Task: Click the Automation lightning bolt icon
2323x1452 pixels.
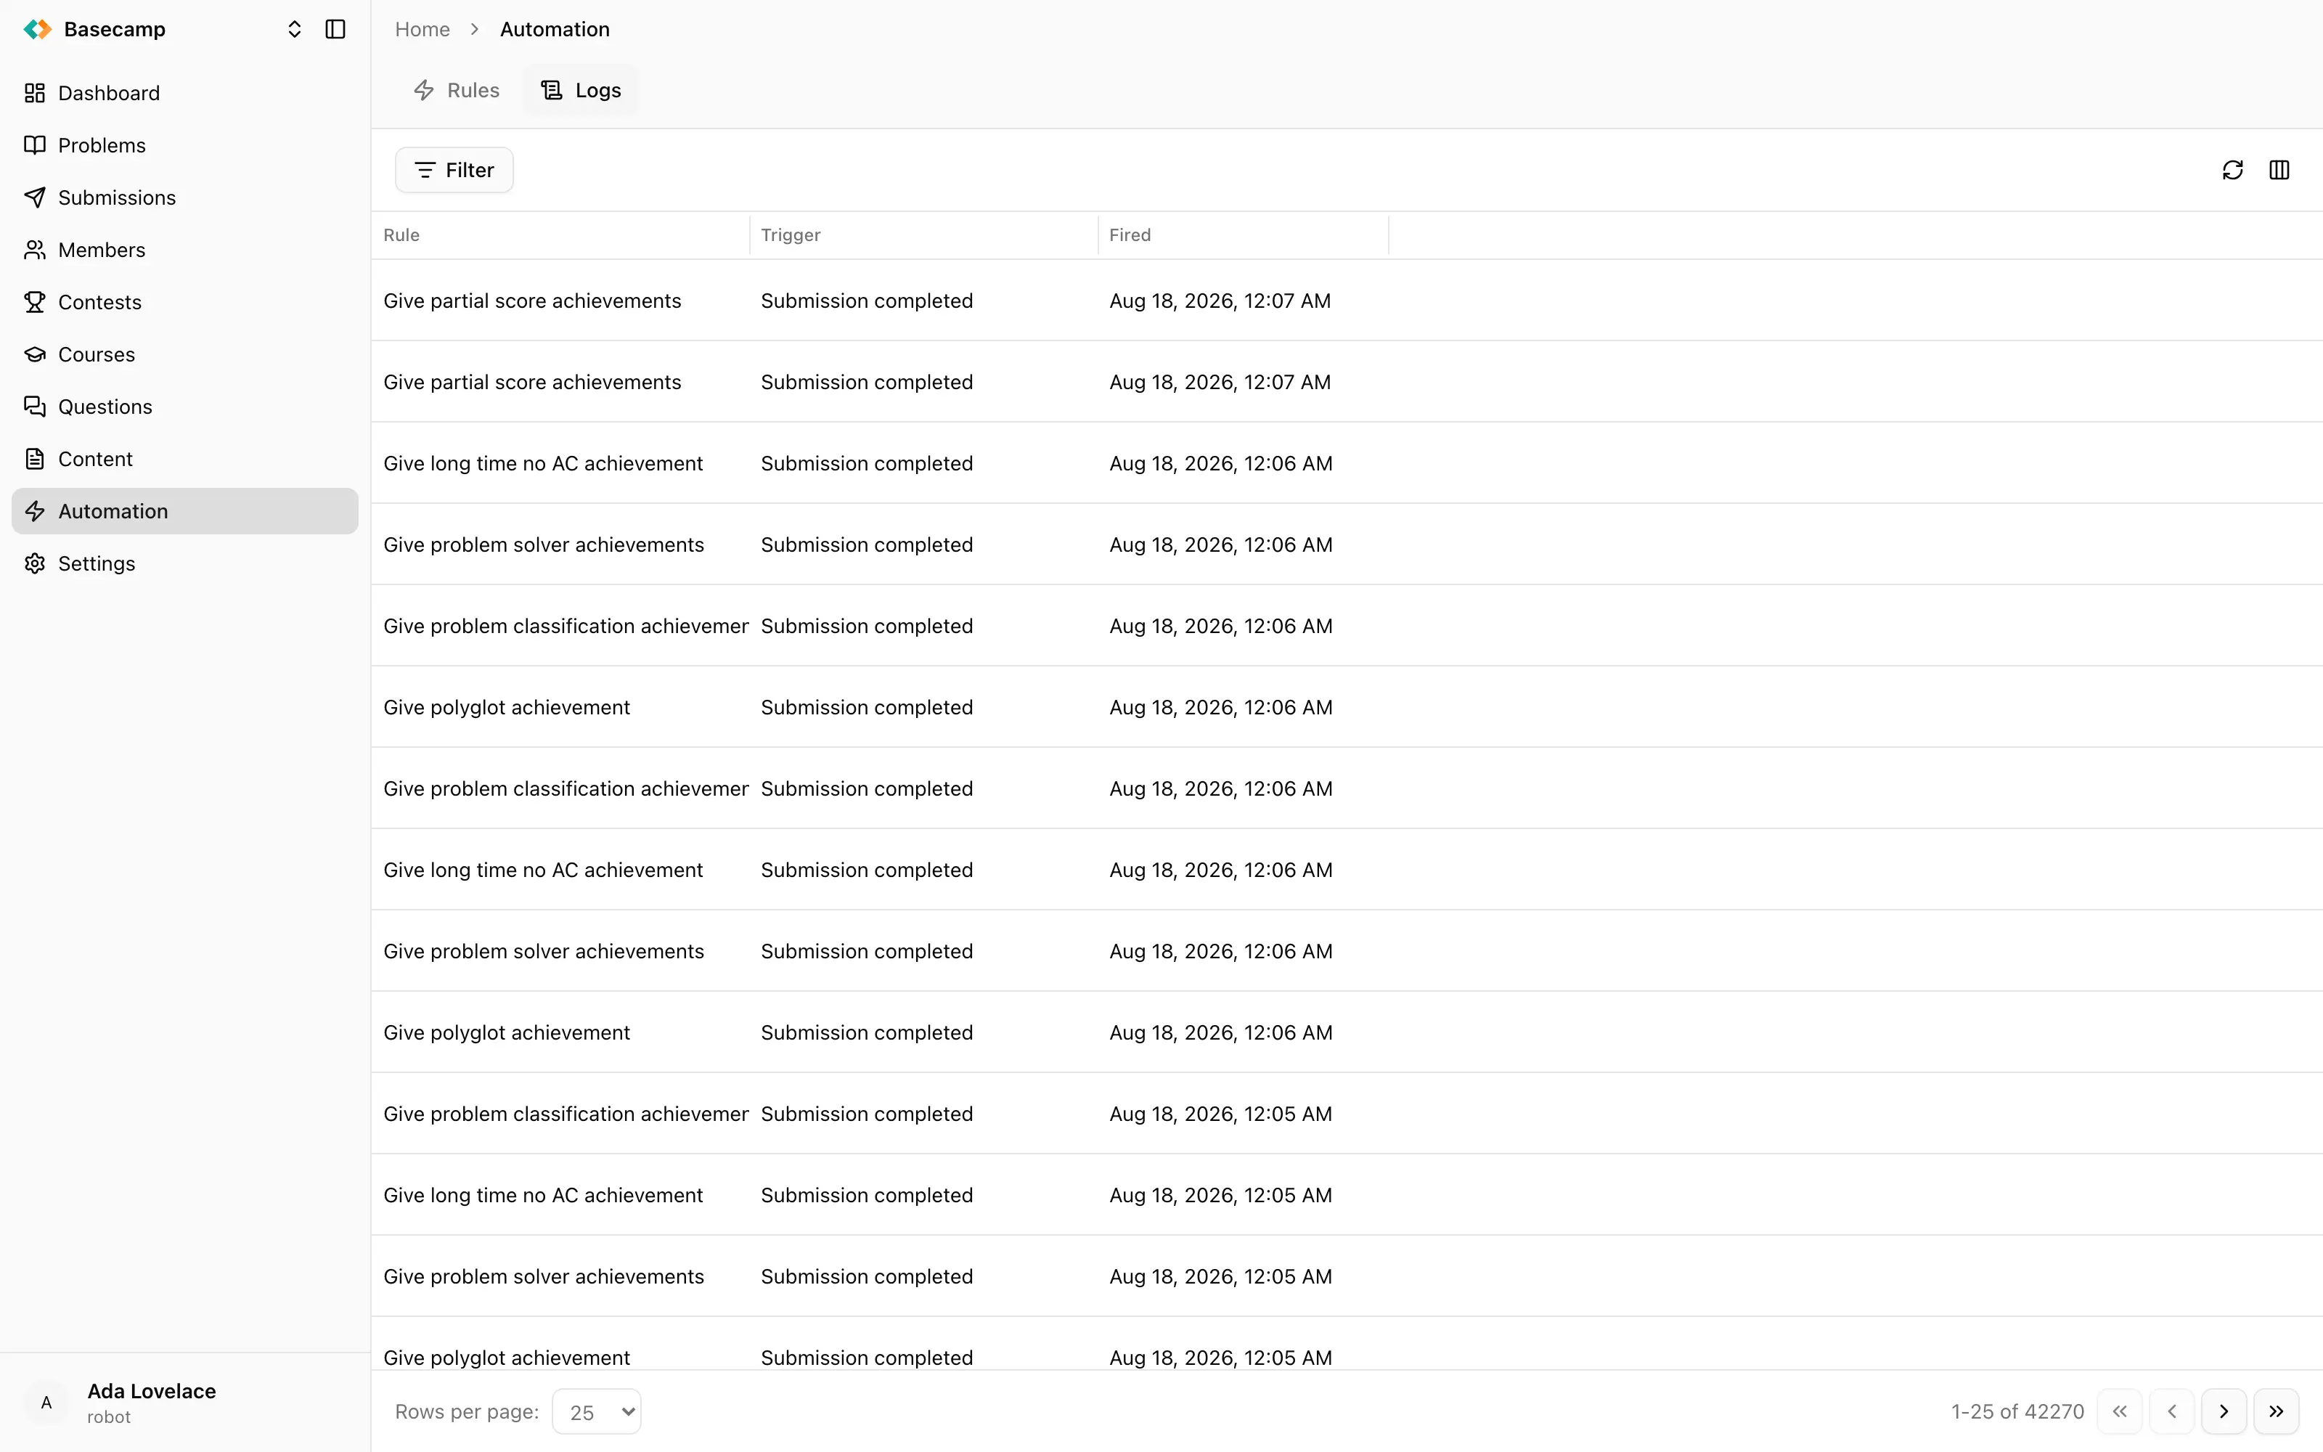Action: [x=35, y=511]
